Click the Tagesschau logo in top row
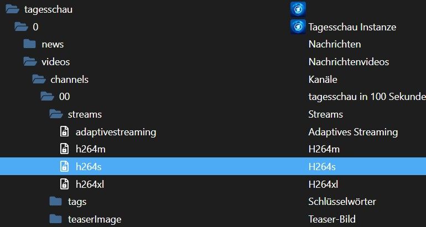Image resolution: width=426 pixels, height=227 pixels. pos(298,9)
